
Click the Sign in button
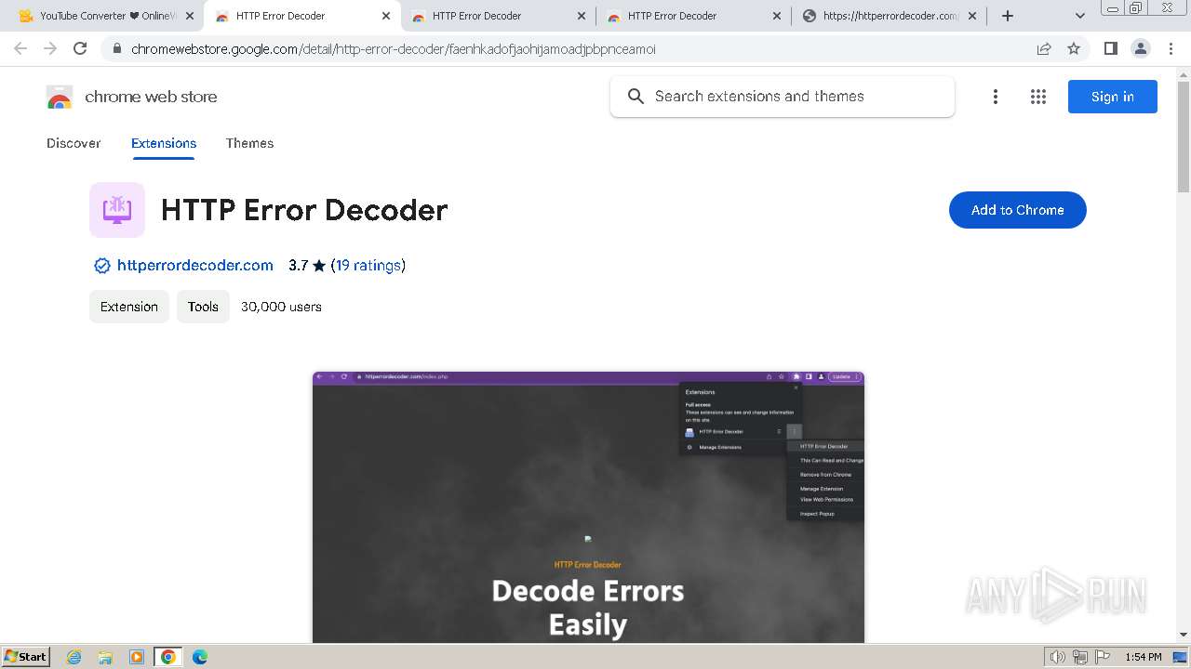pos(1113,97)
